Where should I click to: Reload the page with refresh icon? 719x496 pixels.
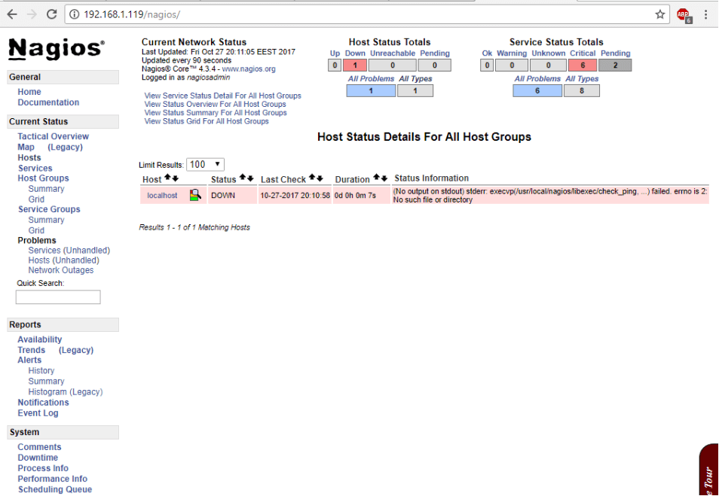[51, 14]
